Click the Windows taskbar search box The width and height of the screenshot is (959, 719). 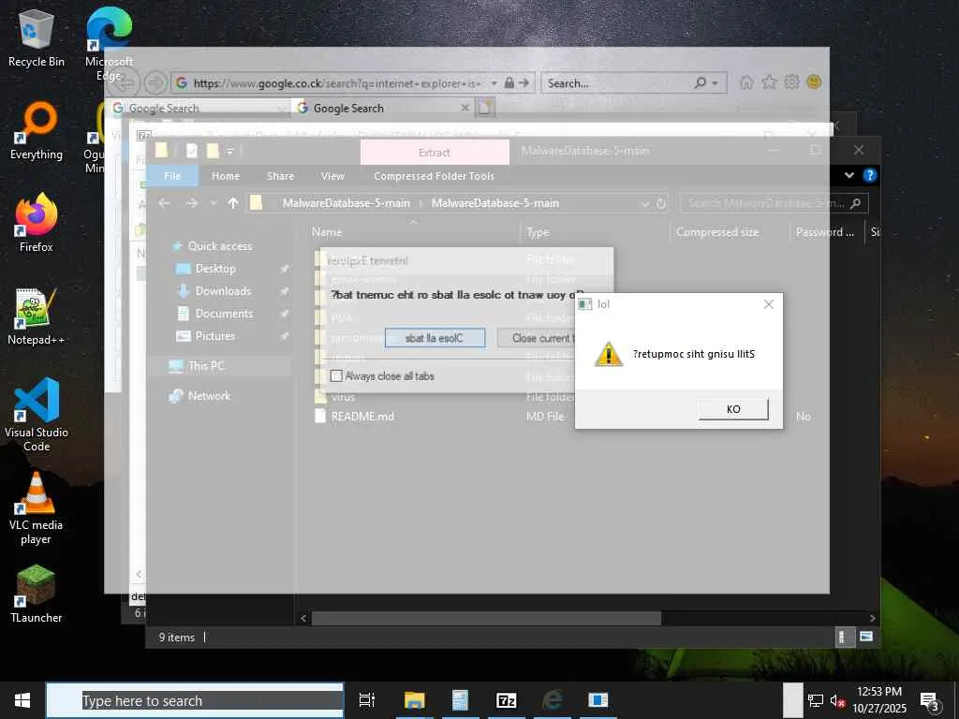195,700
